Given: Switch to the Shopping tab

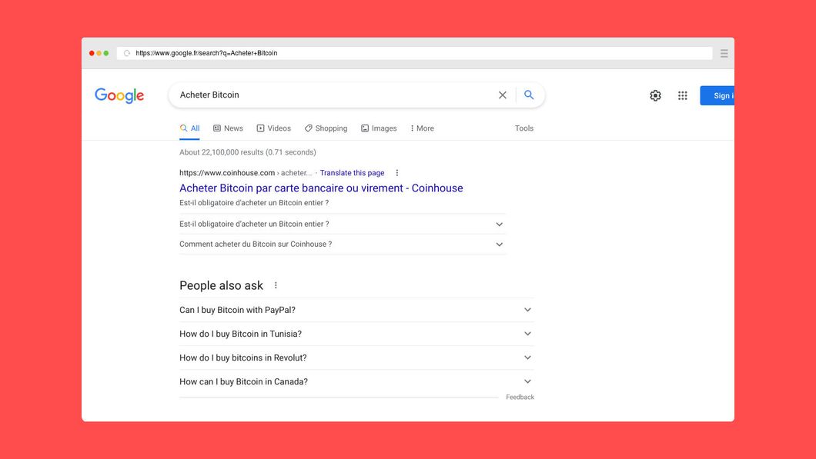Looking at the screenshot, I should (x=326, y=128).
